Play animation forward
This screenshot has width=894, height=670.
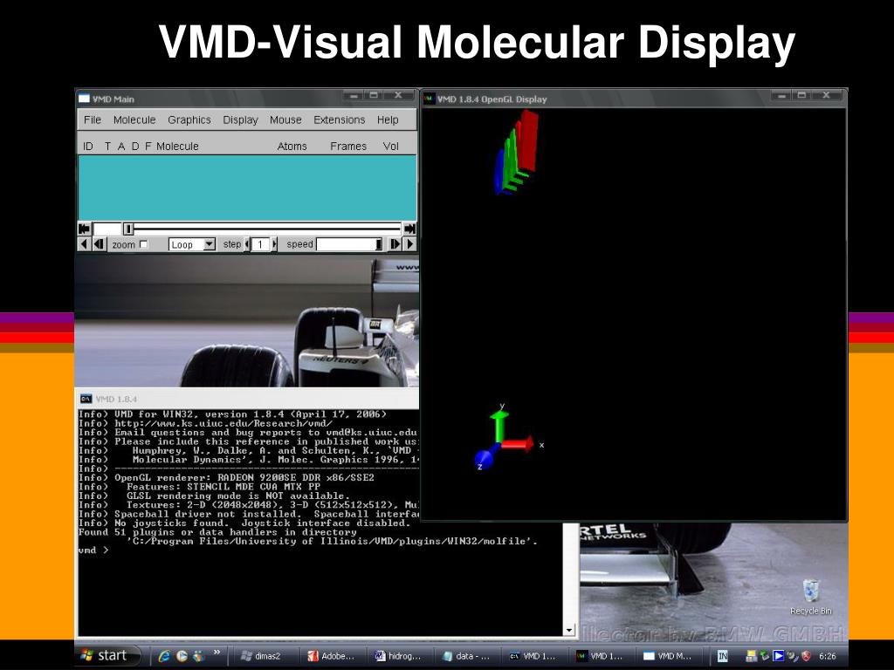(409, 244)
